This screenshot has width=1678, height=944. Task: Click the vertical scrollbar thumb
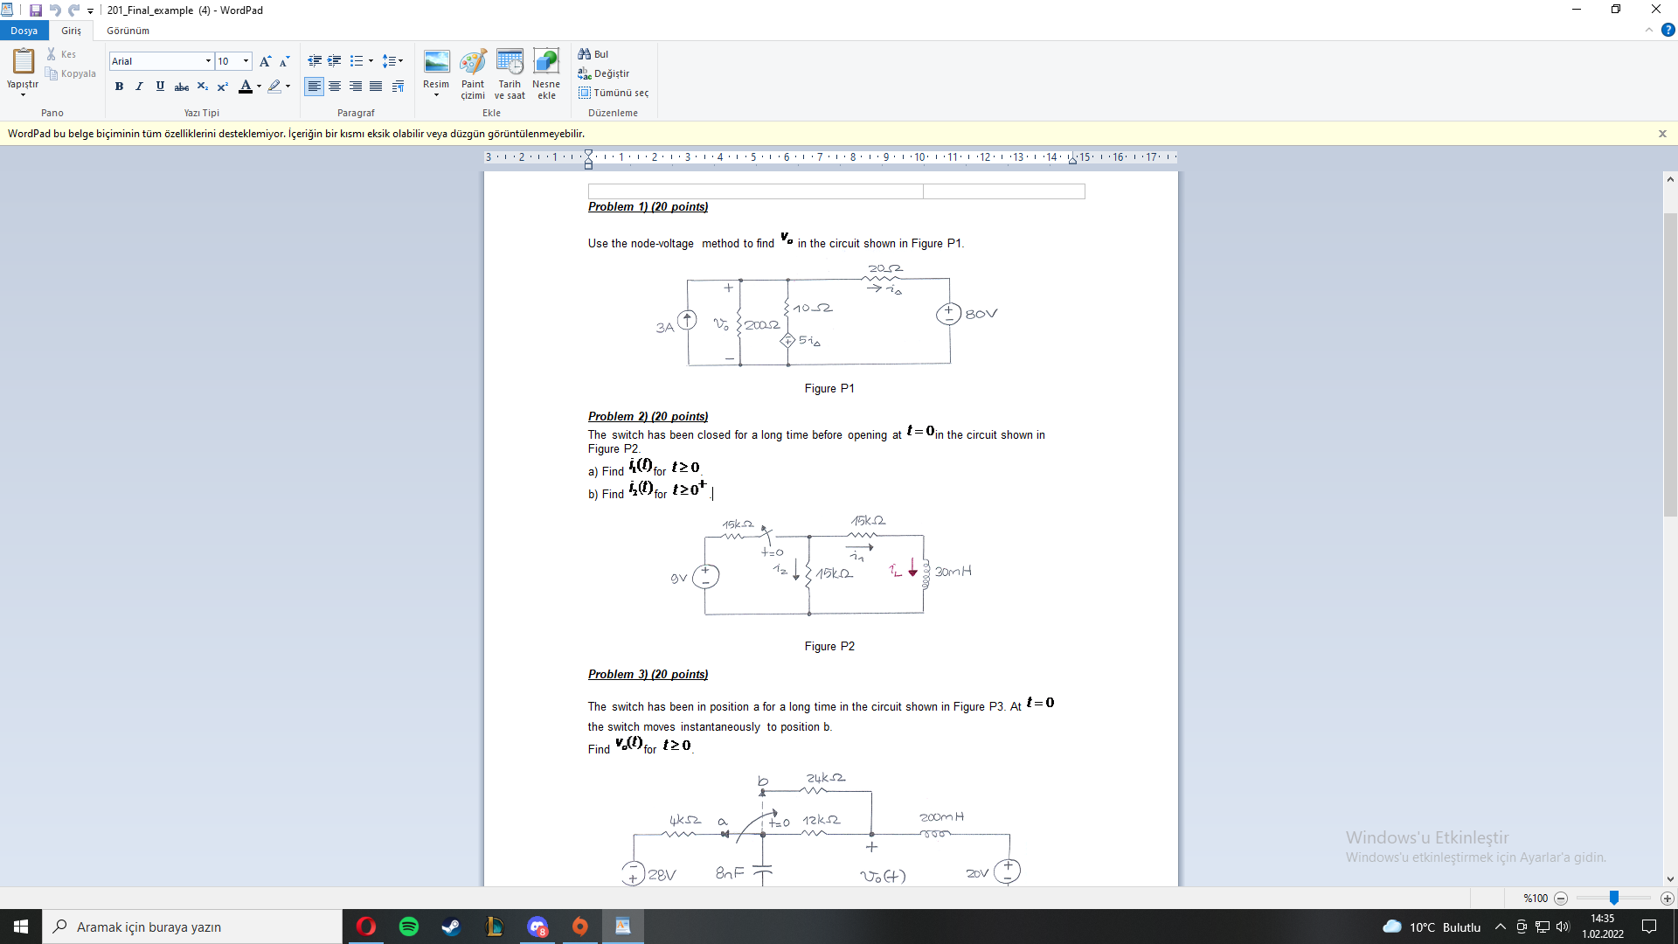point(1670,364)
